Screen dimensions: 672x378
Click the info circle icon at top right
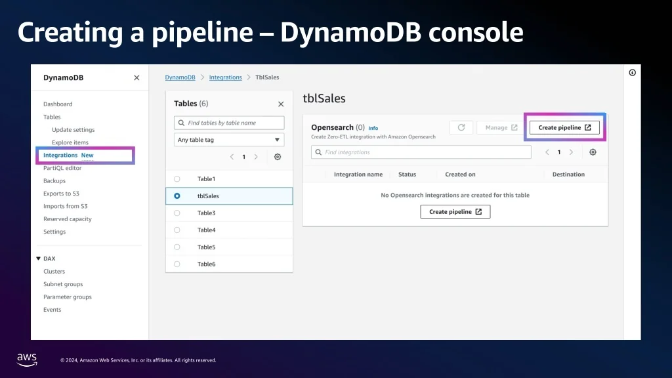(x=632, y=73)
